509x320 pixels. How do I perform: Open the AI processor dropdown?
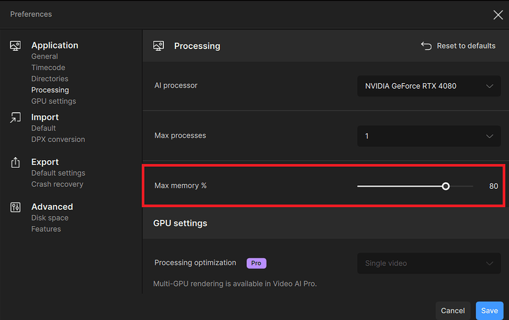(429, 86)
